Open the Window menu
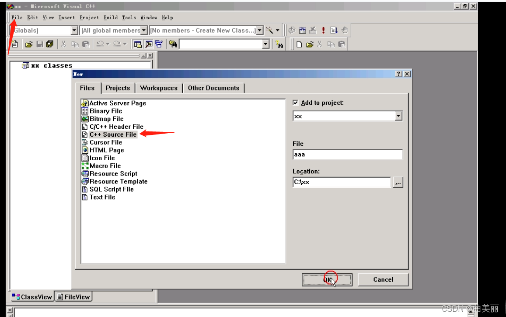The image size is (506, 317). pos(149,18)
